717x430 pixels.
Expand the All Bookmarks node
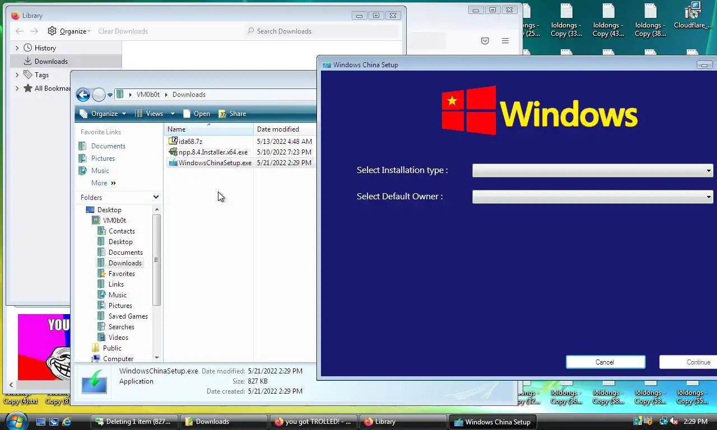point(17,88)
